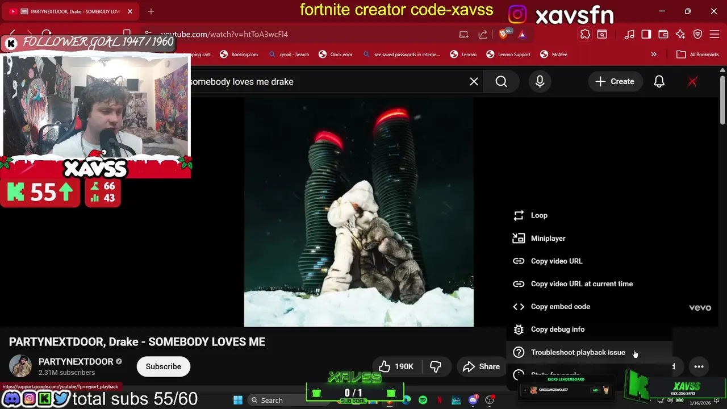Close the PARTYNEXTDOOR YouTube tab
Viewport: 727px width, 409px height.
coord(130,11)
